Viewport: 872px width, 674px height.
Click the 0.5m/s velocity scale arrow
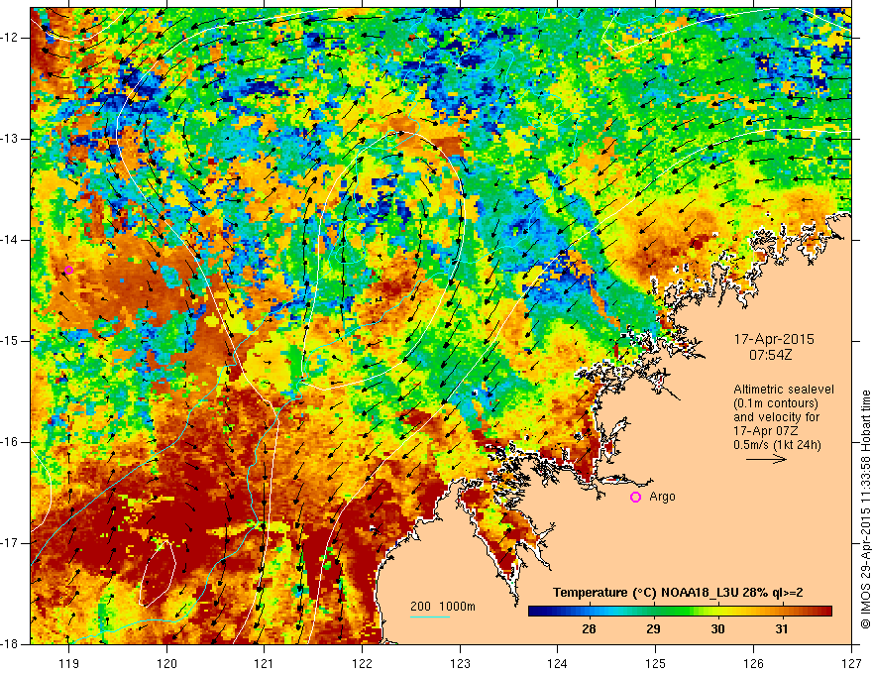click(x=766, y=459)
